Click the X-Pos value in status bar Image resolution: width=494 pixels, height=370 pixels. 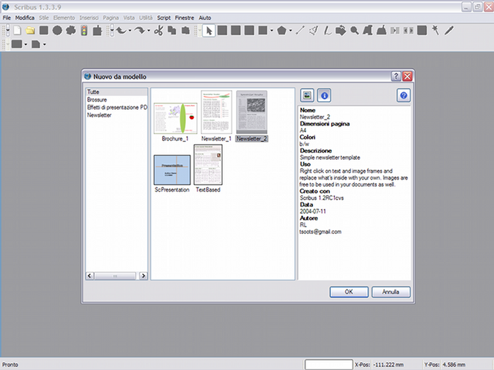(388, 365)
